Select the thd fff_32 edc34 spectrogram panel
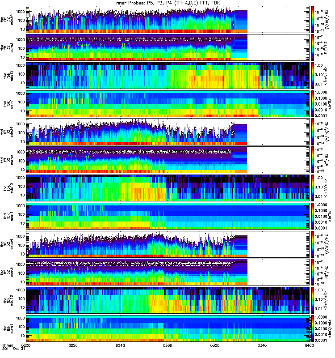 [x=167, y=132]
